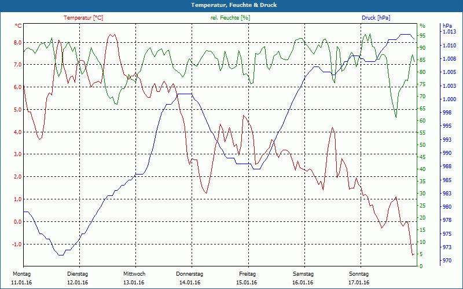Screen dimensions: 463x289
Task: Click the "Dienstag" day label
Action: coord(78,274)
